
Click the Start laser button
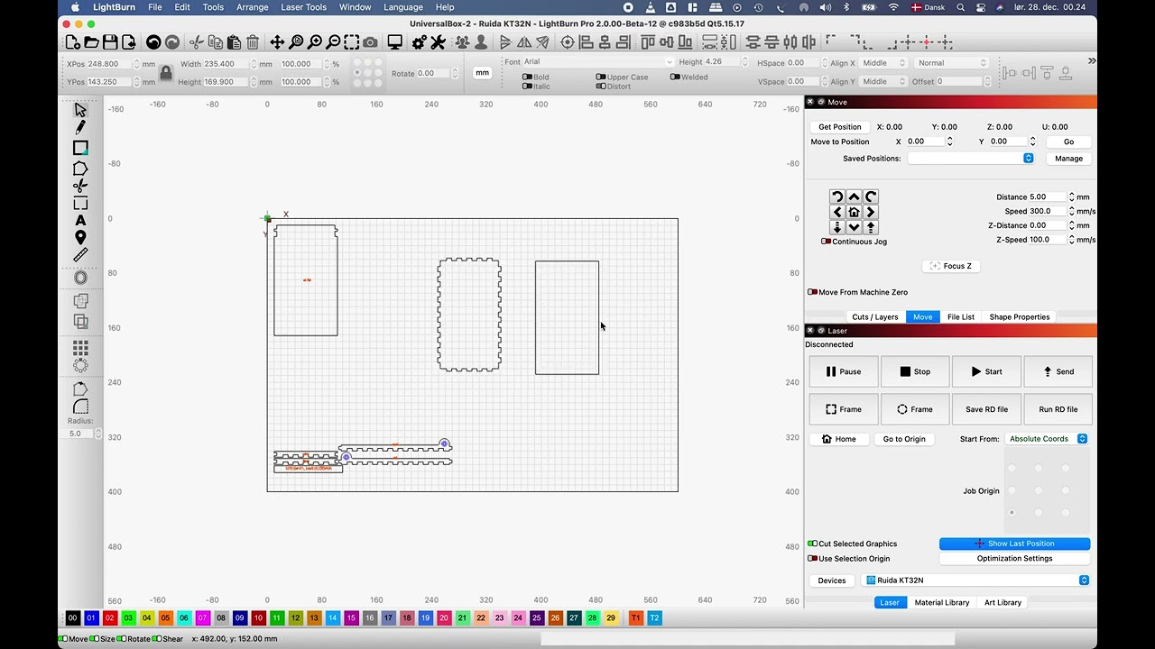[986, 371]
